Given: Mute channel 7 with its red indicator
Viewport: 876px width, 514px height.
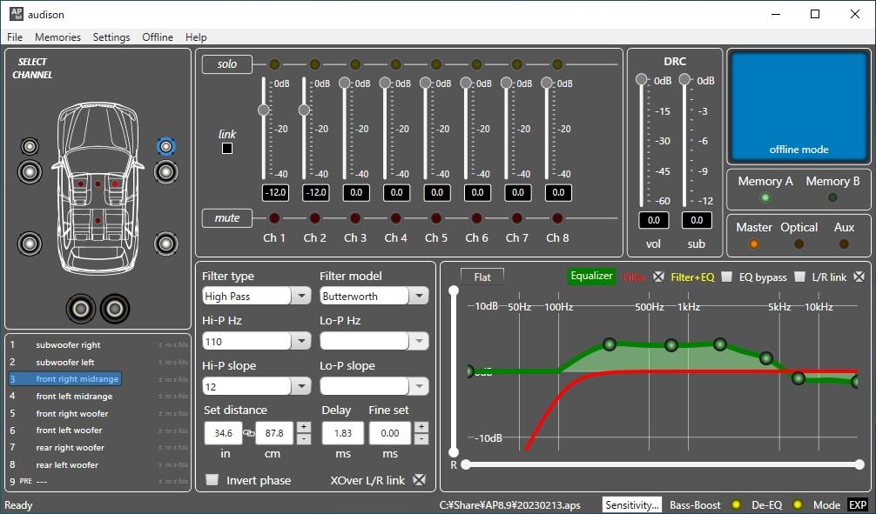Looking at the screenshot, I should pyautogui.click(x=517, y=217).
